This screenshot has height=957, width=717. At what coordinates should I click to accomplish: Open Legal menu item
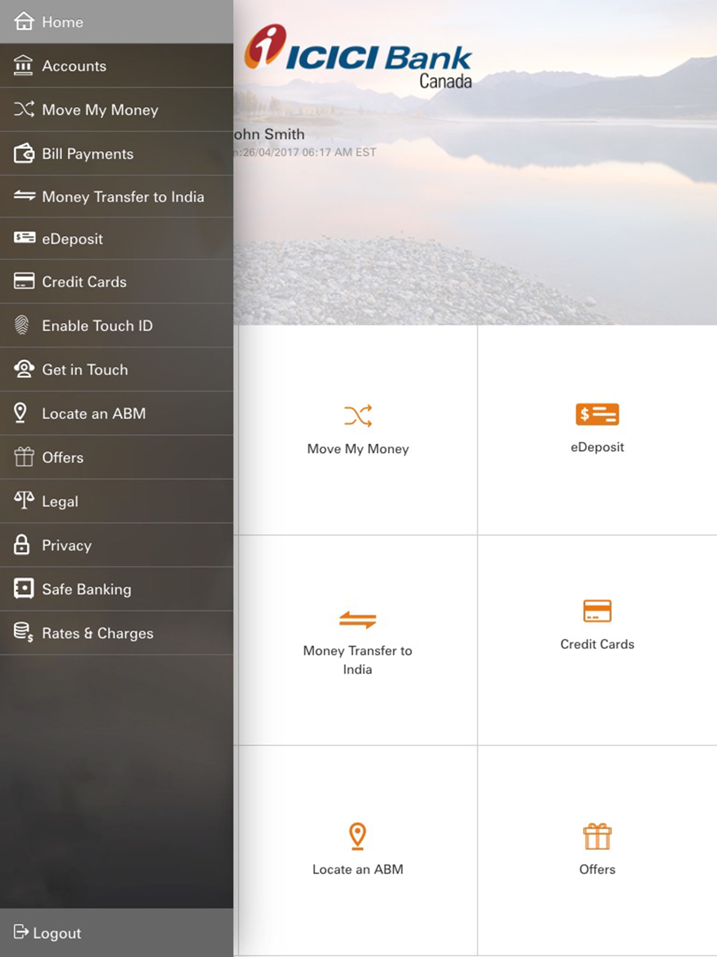[x=117, y=501]
